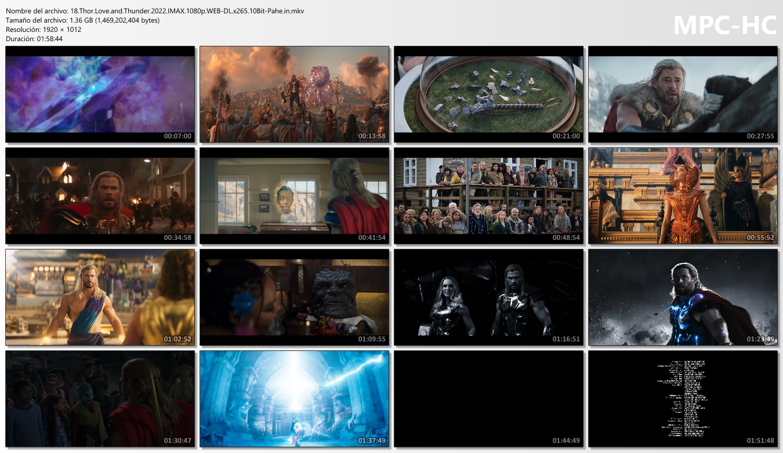Select the thumbnail timestamped 00:34:58
Screen dimensions: 783x453
[x=100, y=196]
